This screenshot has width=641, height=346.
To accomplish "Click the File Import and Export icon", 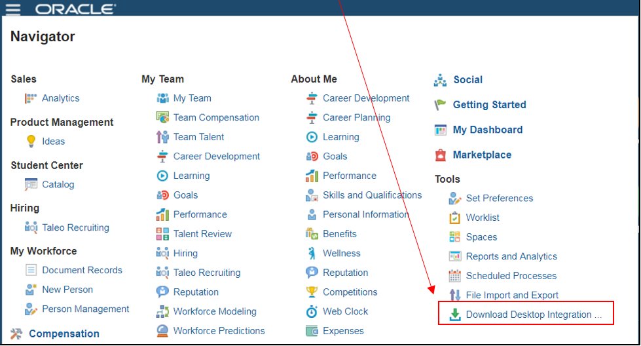I will point(454,295).
